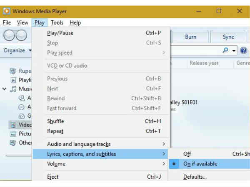The image size is (250, 187).
Task: Expand the Lyrics, captions, and subtitles submenu
Action: [x=100, y=154]
